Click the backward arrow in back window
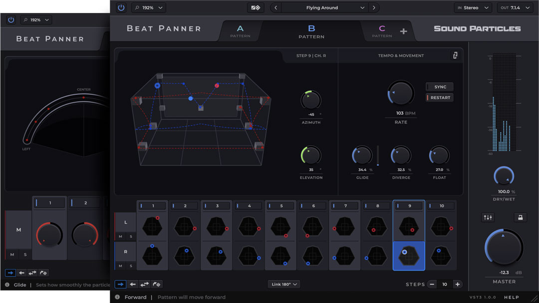The width and height of the screenshot is (539, 303). click(x=21, y=273)
